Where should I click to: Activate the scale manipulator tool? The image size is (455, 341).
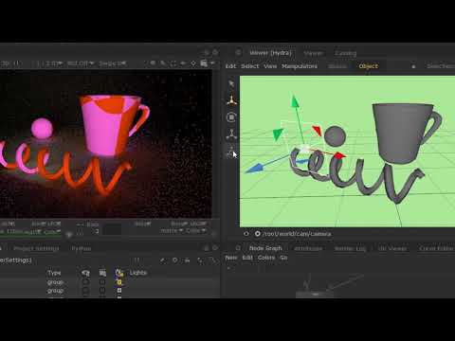point(231,135)
